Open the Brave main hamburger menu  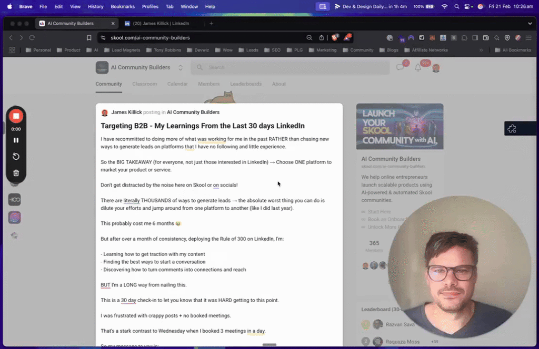pyautogui.click(x=528, y=38)
